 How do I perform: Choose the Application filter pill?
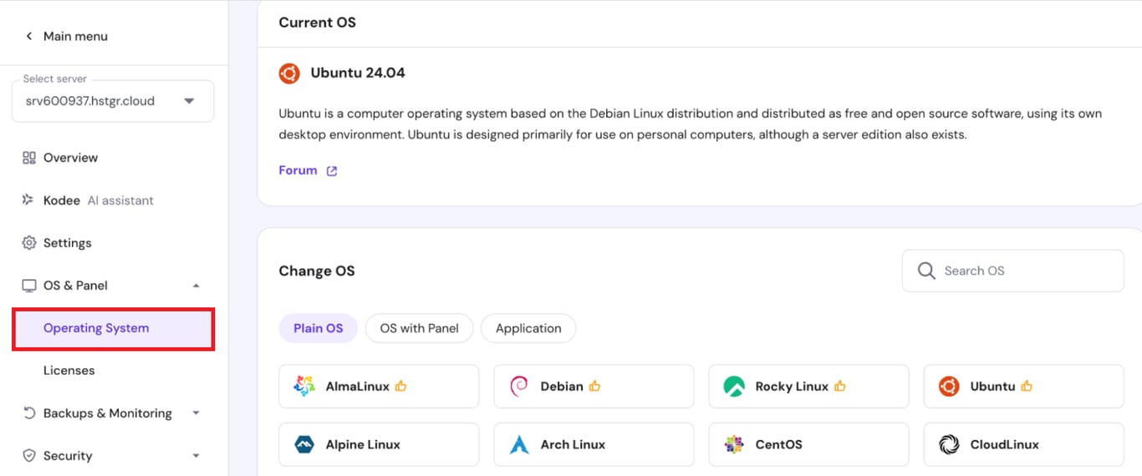point(528,328)
